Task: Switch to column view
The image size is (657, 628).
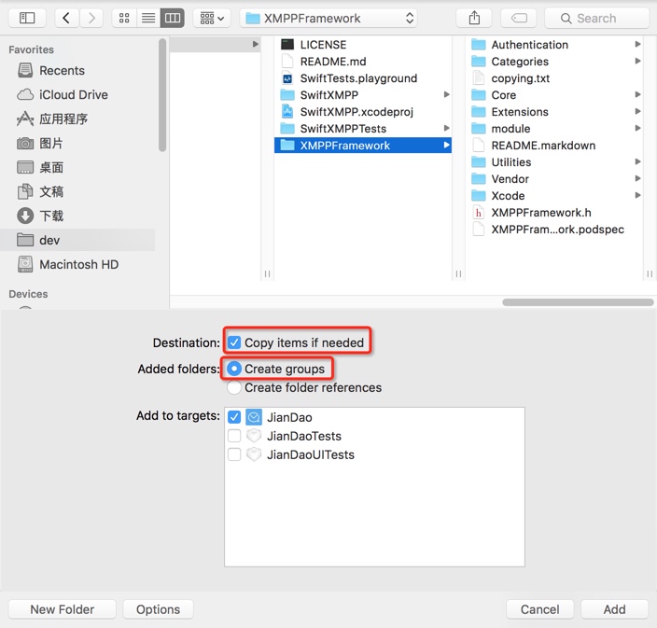Action: [x=173, y=18]
